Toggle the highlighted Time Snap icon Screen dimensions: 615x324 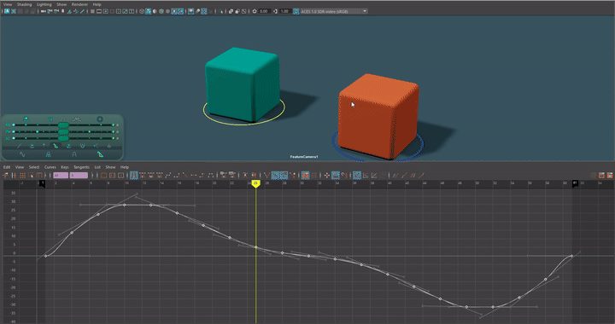point(336,176)
